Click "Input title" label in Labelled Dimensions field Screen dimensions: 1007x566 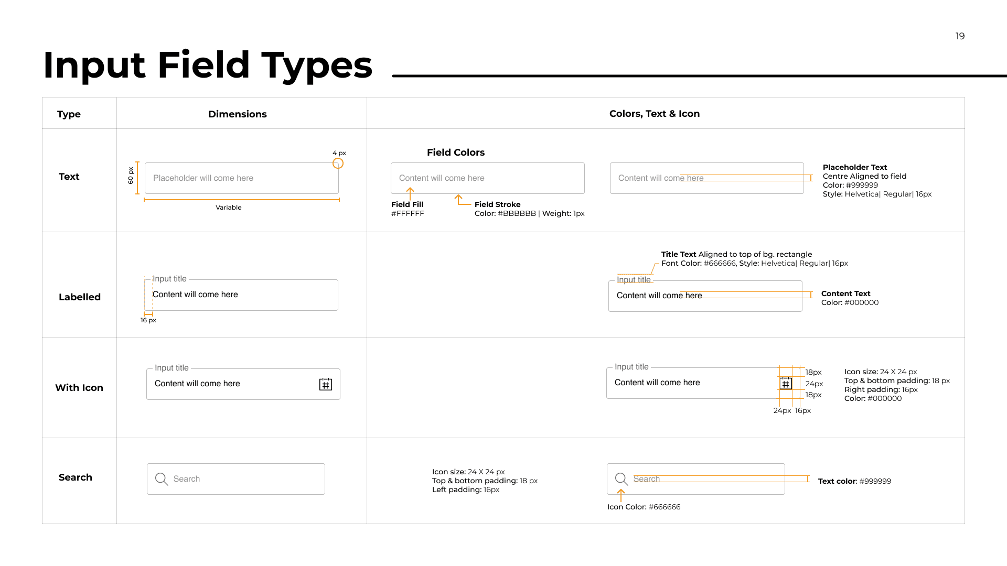(169, 279)
